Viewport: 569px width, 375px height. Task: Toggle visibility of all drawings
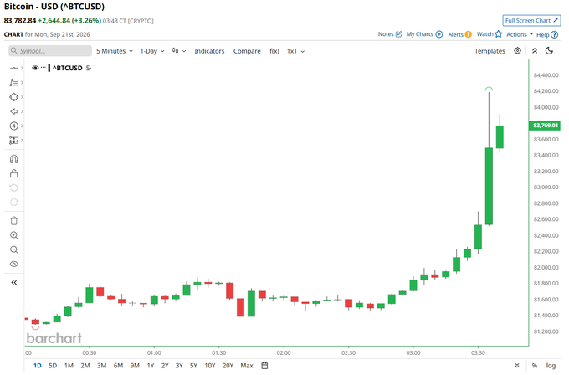13,264
